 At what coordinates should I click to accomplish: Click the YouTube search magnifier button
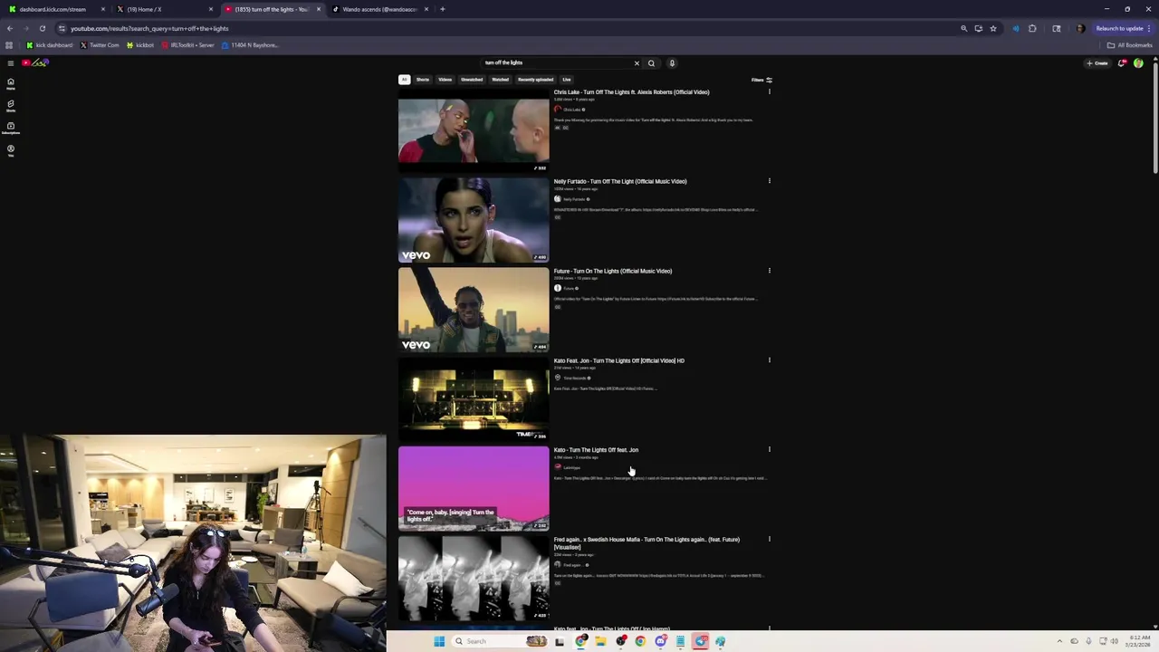point(651,63)
